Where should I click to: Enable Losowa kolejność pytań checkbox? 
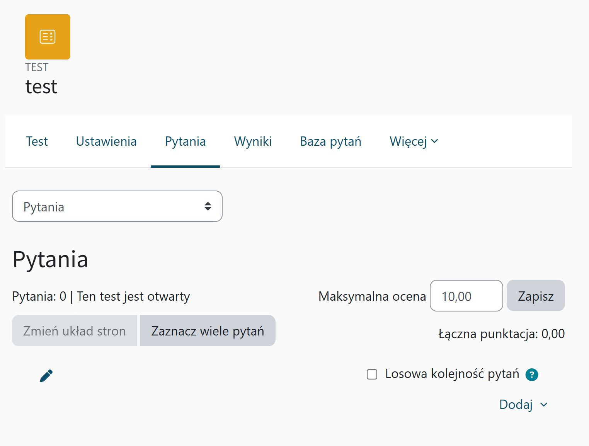[372, 374]
